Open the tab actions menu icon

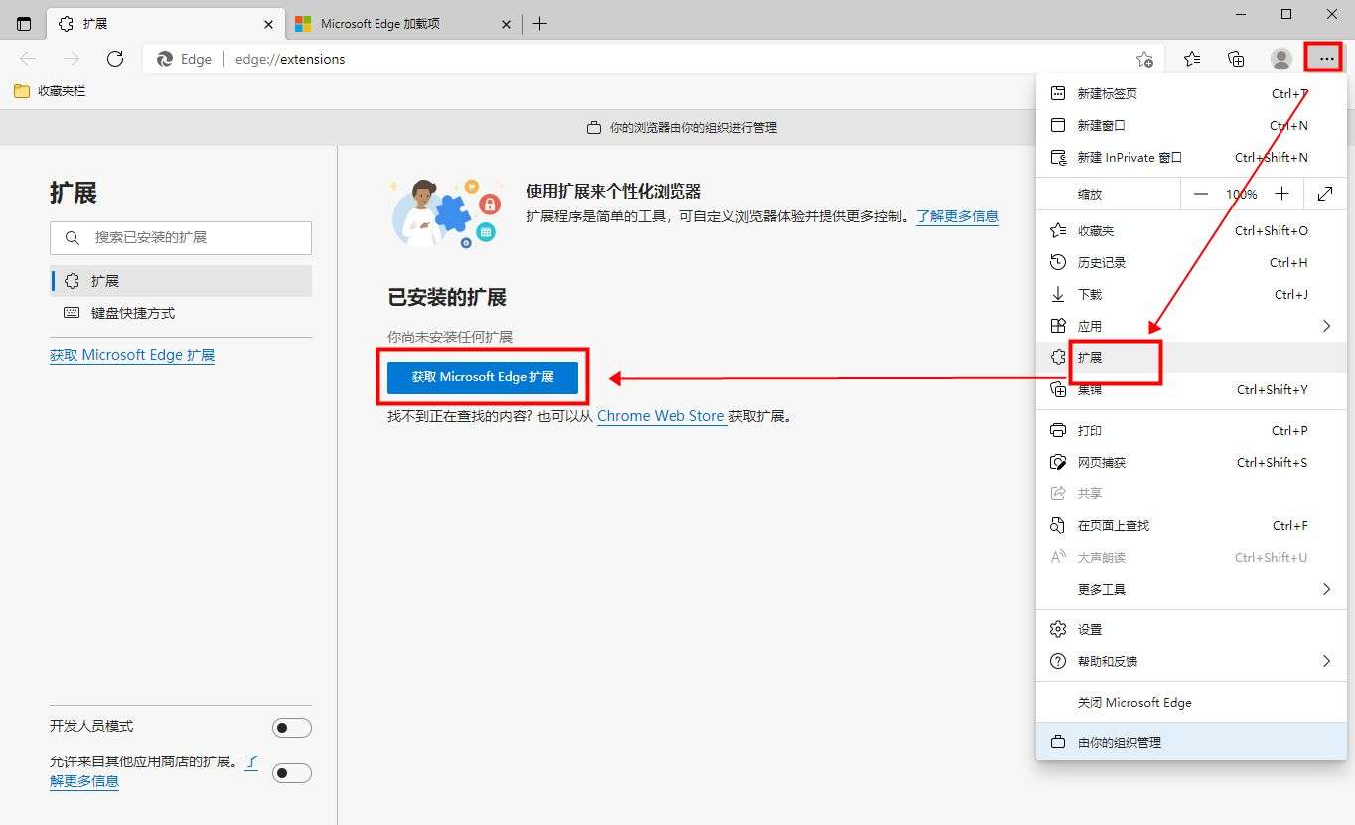(x=24, y=24)
